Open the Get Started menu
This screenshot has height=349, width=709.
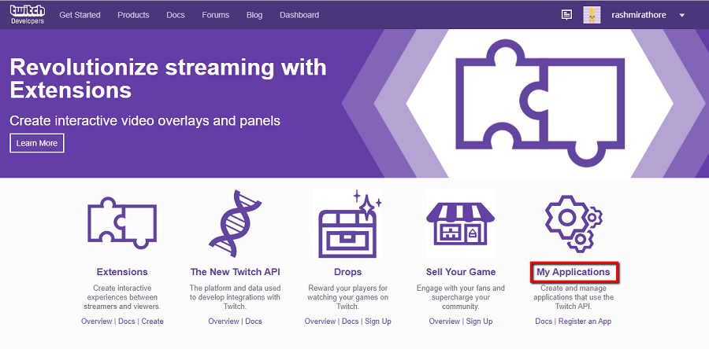81,15
